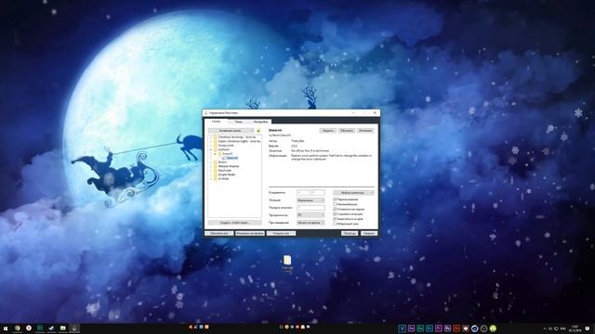Open the Выбор монитора (Display monitor) dropdown
595x334 pixels.
[353, 193]
